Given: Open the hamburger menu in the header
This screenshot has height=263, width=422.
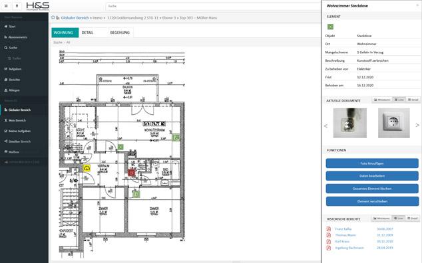Looking at the screenshot, I should coord(6,6).
